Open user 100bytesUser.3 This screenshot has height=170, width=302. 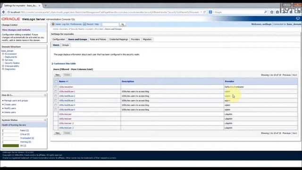[66, 128]
